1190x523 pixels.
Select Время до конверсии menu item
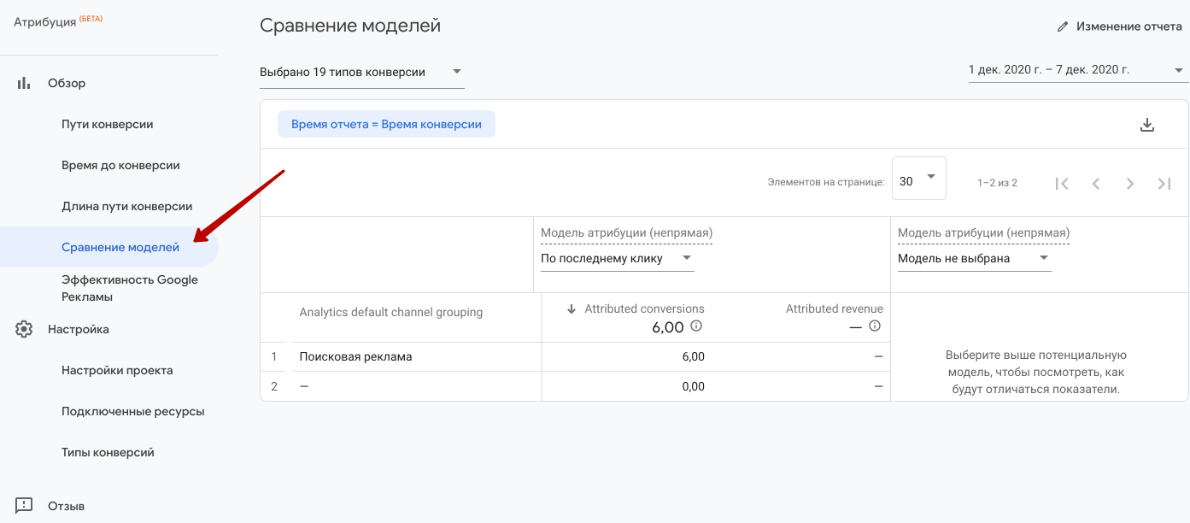click(x=120, y=165)
